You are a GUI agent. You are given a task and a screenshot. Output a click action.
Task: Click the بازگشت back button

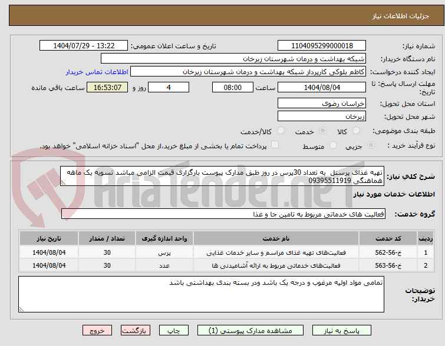(136, 331)
